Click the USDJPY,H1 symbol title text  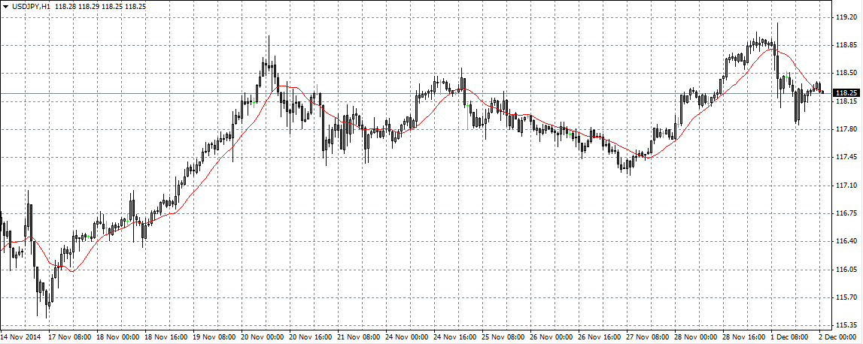click(31, 6)
